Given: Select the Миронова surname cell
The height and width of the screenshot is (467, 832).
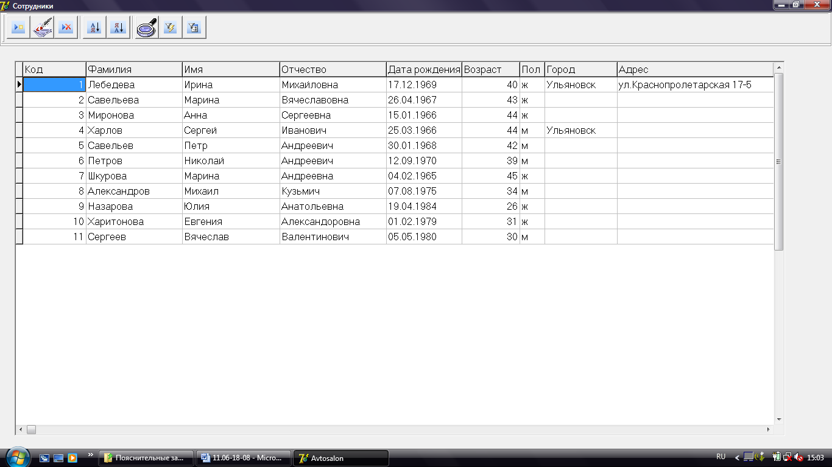Looking at the screenshot, I should [134, 115].
